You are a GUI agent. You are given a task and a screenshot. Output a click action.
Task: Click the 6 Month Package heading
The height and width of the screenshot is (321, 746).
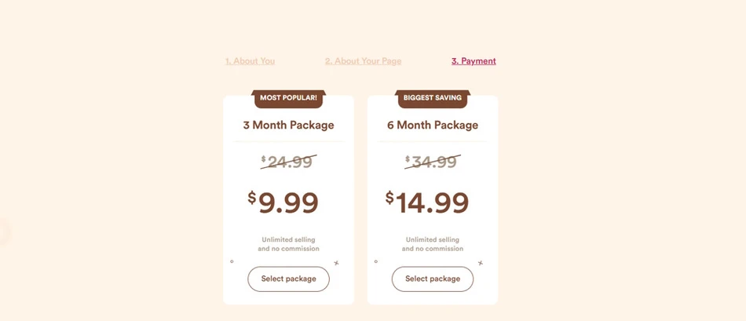coord(433,125)
